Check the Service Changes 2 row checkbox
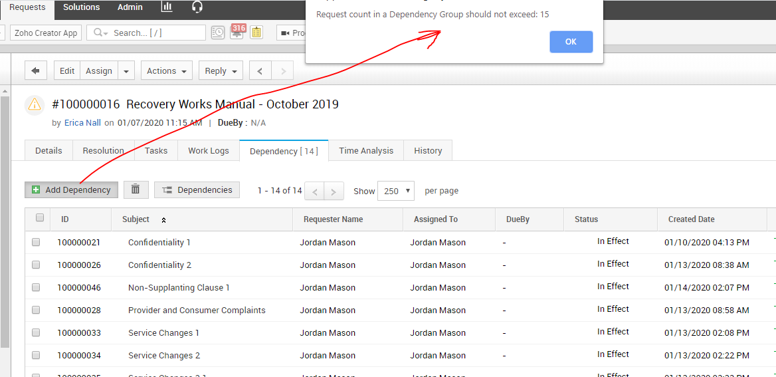The width and height of the screenshot is (776, 377). point(36,355)
